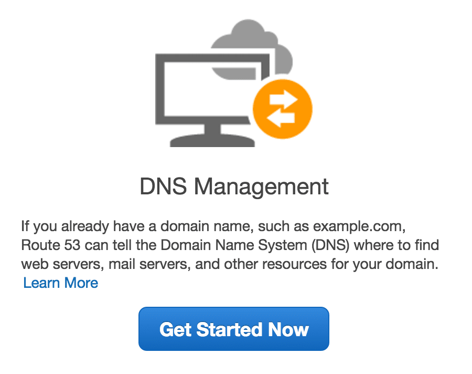Select the DNS Management heading

tap(234, 186)
